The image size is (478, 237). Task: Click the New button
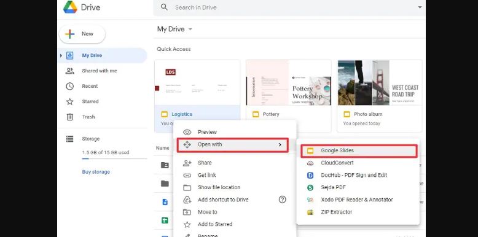(82, 34)
